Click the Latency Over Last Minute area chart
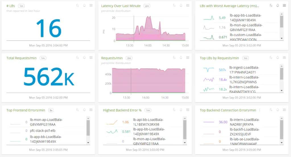The image size is (291, 157). (150, 28)
